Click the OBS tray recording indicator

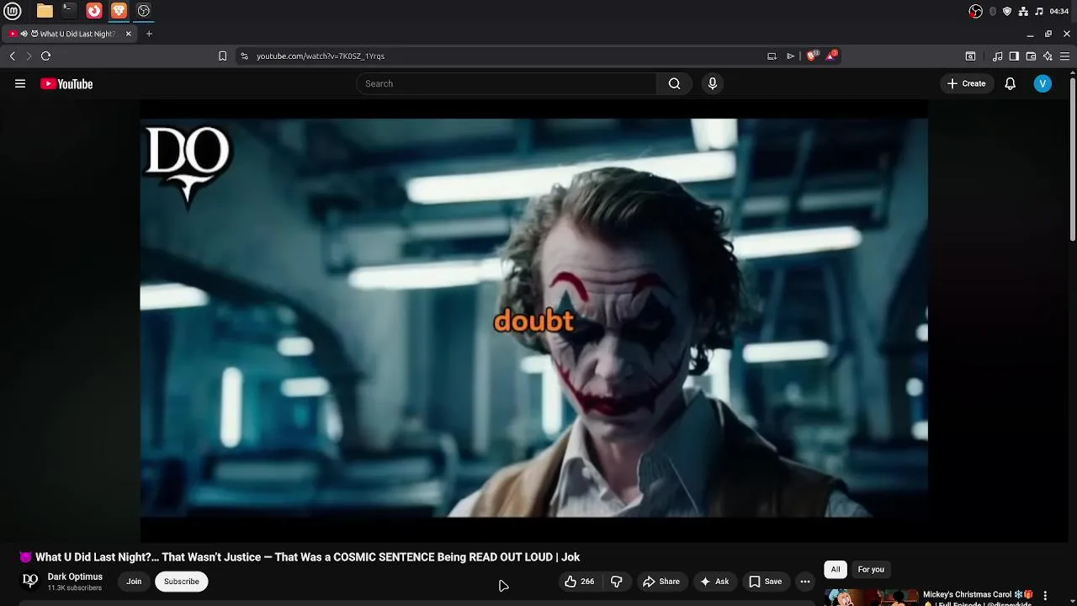(975, 11)
